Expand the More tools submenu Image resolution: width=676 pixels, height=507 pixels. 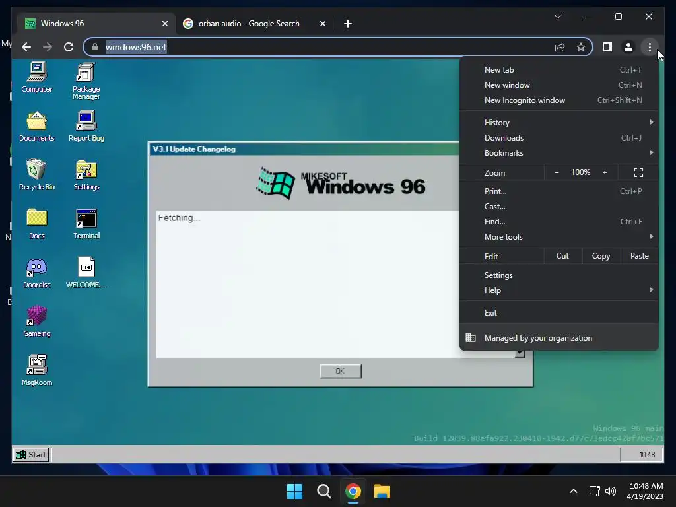[x=558, y=237]
